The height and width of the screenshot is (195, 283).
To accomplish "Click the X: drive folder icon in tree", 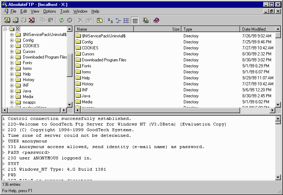I will tap(12, 29).
